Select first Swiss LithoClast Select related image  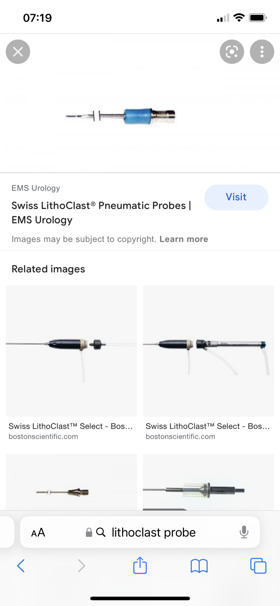click(x=71, y=351)
